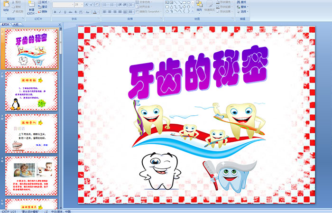
Task: Toggle Underline formatting
Action: tap(65, 12)
